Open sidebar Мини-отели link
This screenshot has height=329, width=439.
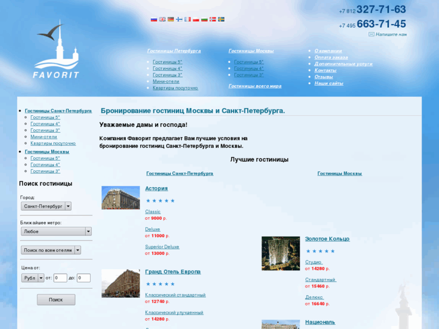[43, 136]
